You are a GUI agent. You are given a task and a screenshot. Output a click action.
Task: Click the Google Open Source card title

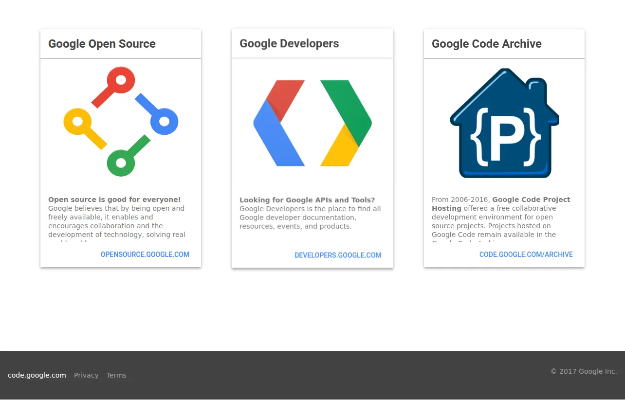(x=102, y=44)
